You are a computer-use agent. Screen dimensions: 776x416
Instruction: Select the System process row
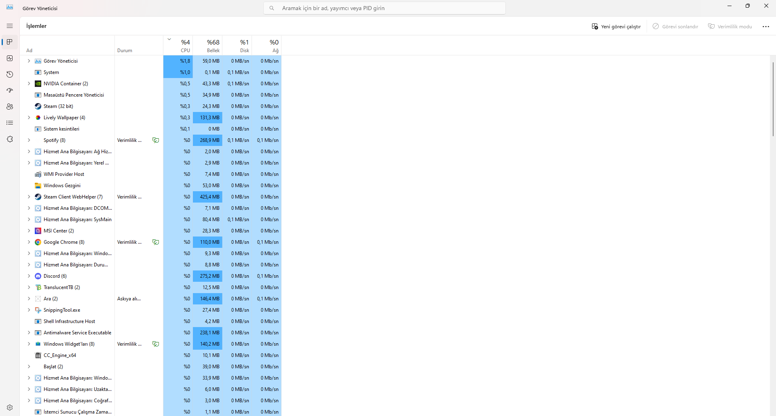[150, 72]
